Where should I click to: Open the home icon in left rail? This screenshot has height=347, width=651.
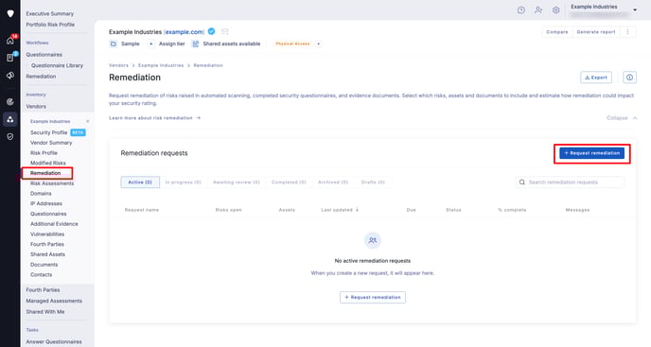[x=10, y=41]
